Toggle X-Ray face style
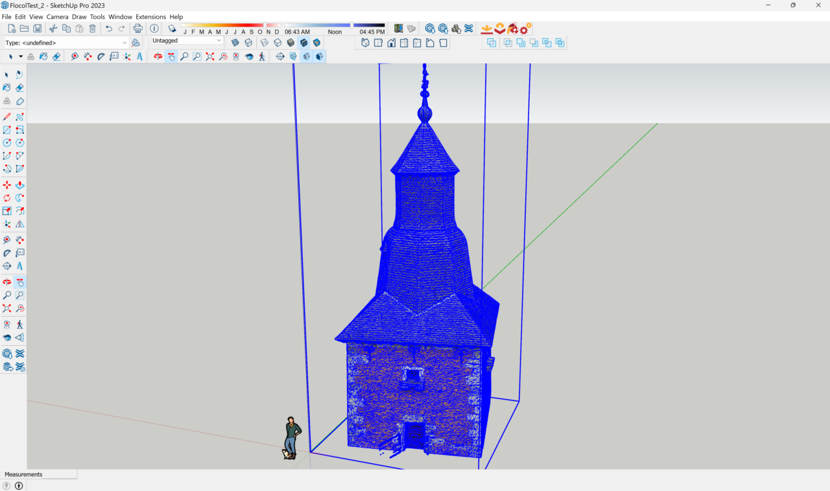Image resolution: width=830 pixels, height=491 pixels. pyautogui.click(x=235, y=42)
